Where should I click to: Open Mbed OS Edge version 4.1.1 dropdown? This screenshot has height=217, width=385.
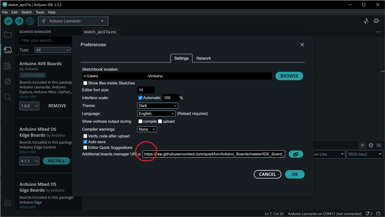pos(29,161)
